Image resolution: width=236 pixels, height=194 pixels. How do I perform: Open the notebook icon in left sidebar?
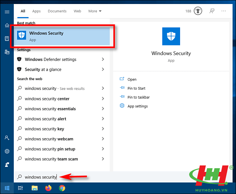[7, 39]
